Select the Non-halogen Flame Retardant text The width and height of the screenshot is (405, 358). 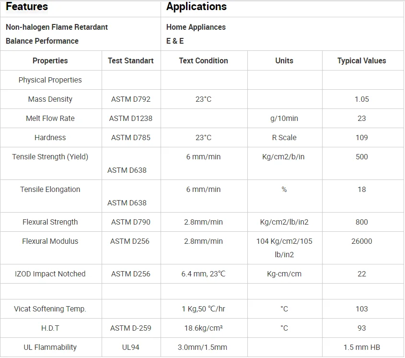click(57, 27)
